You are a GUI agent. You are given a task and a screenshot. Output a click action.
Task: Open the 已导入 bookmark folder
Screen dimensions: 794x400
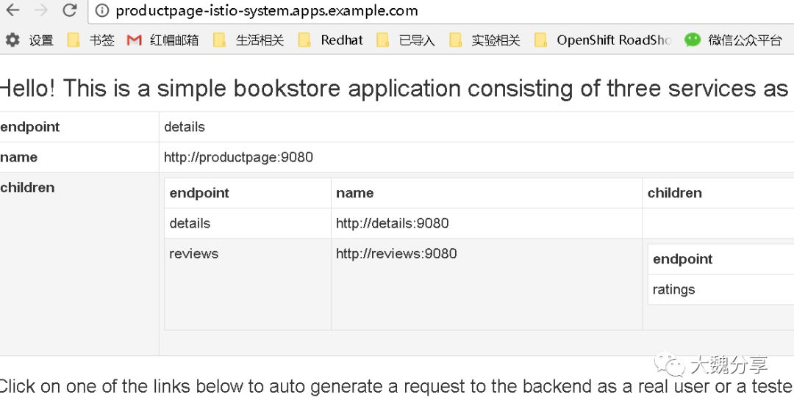point(405,40)
